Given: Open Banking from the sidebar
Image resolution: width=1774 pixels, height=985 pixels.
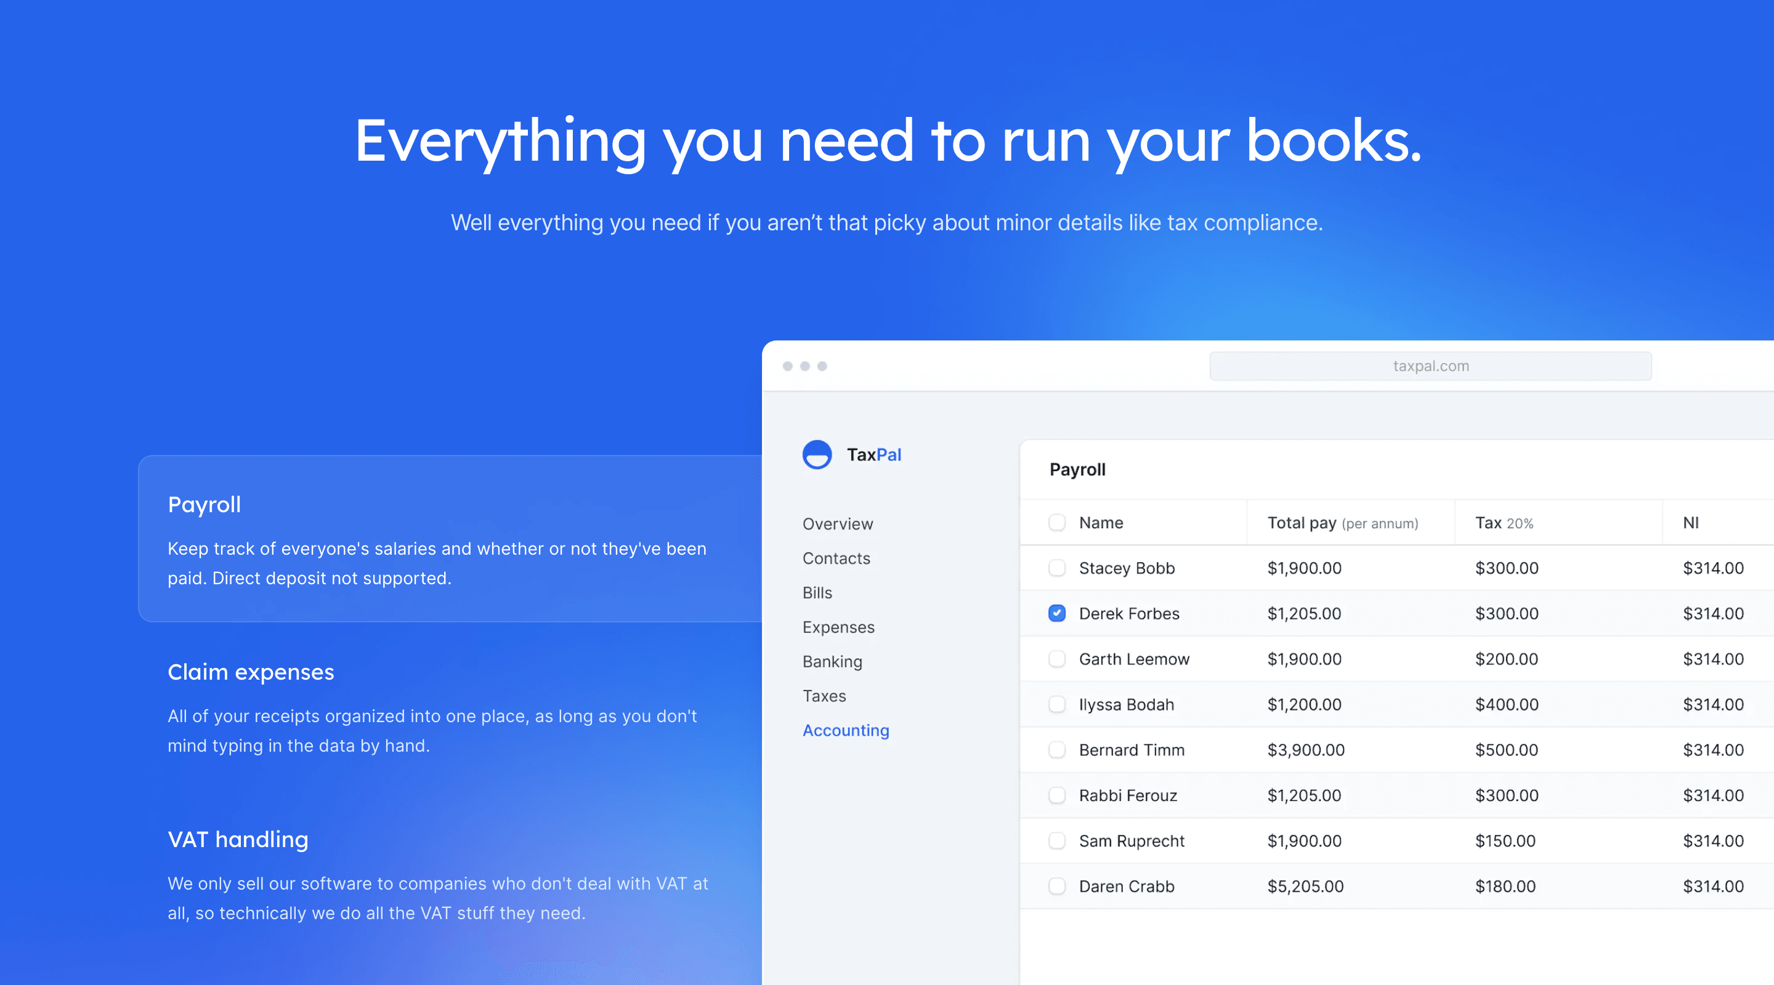Looking at the screenshot, I should tap(832, 661).
